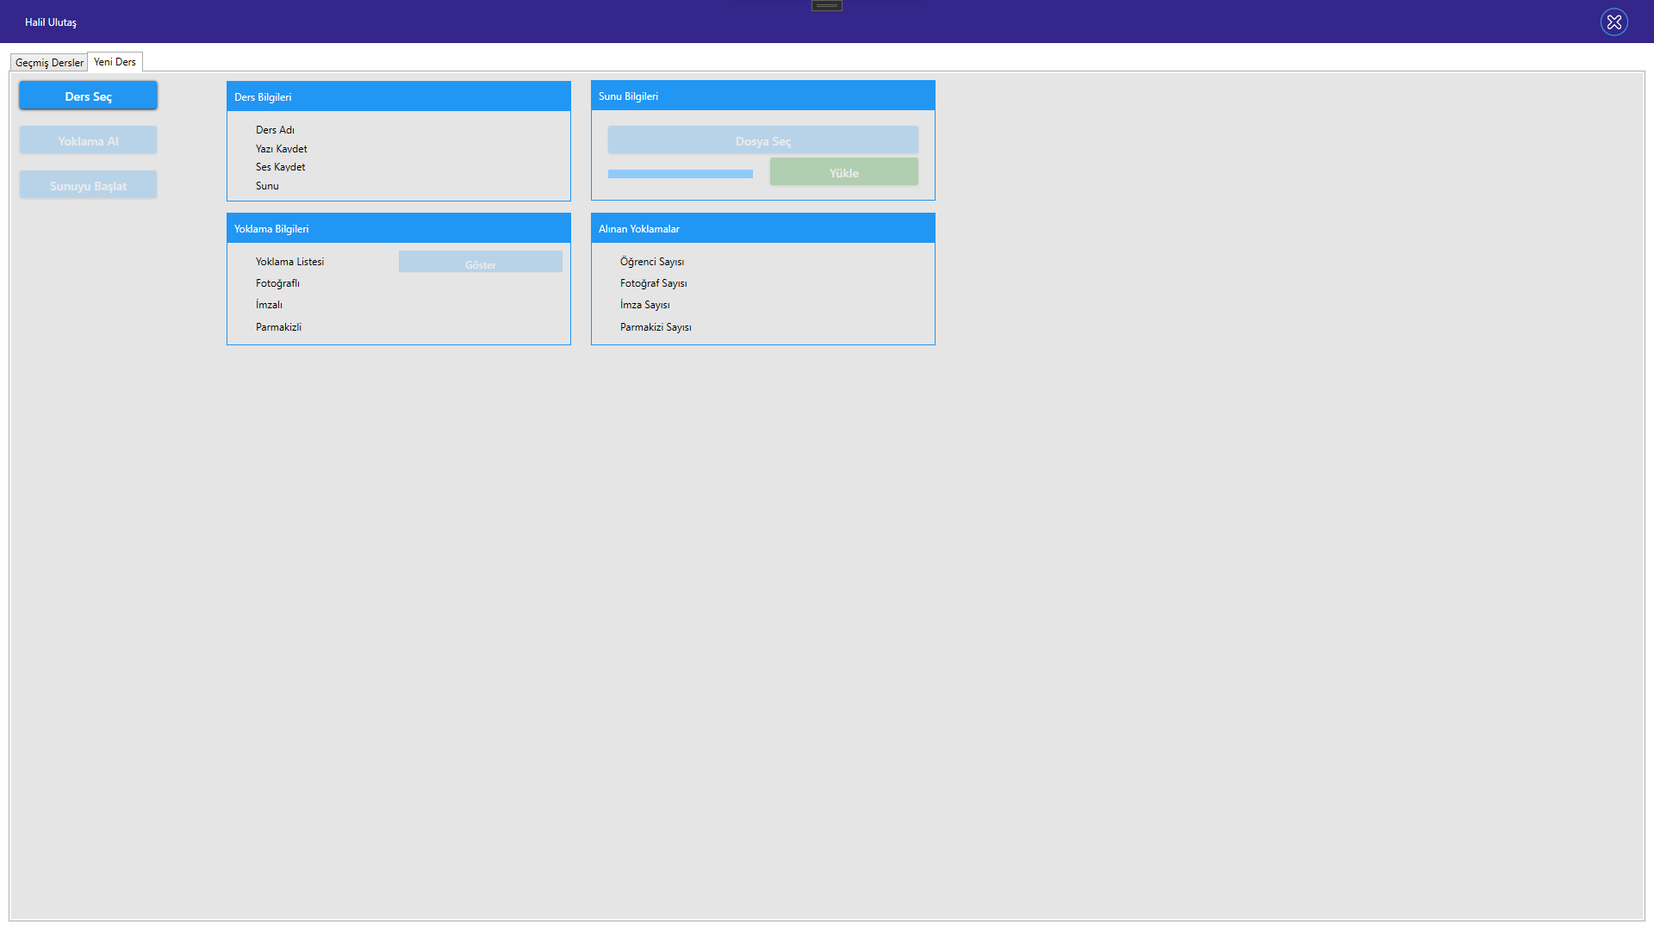1654x930 pixels.
Task: Click the Yoklama Bilgileri panel header
Action: click(x=398, y=229)
